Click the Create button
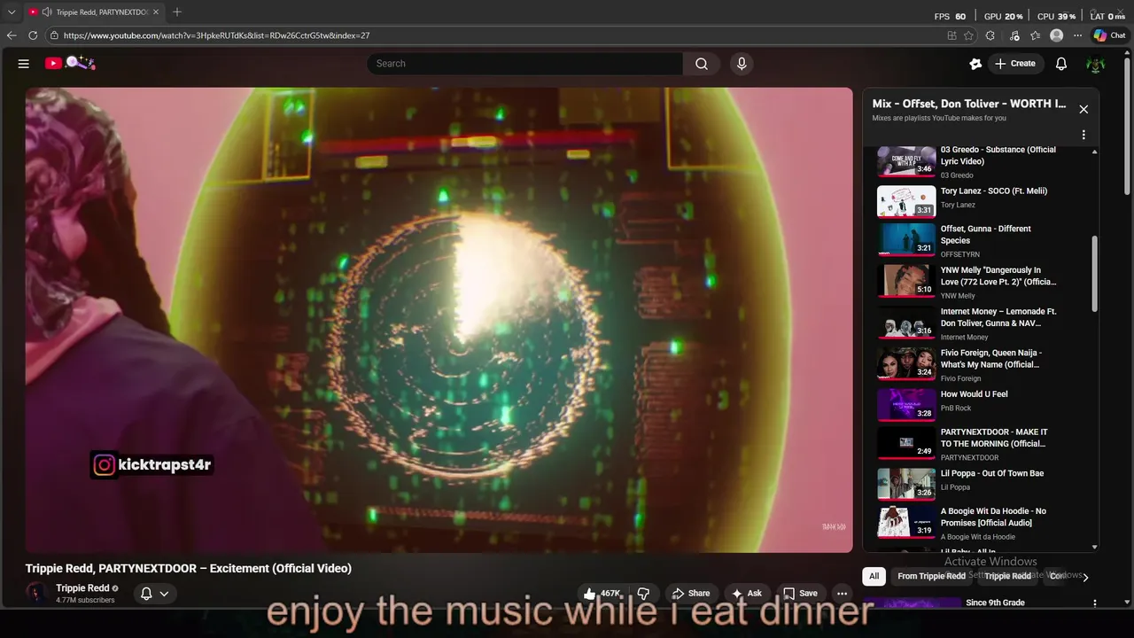Screen dimensions: 1134x638 1014,64
